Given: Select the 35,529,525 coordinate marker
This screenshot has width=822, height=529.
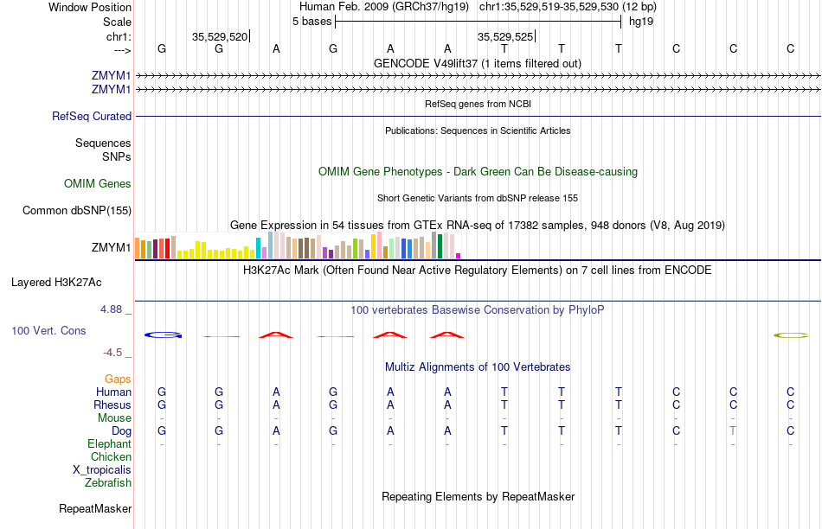Looking at the screenshot, I should 504,36.
